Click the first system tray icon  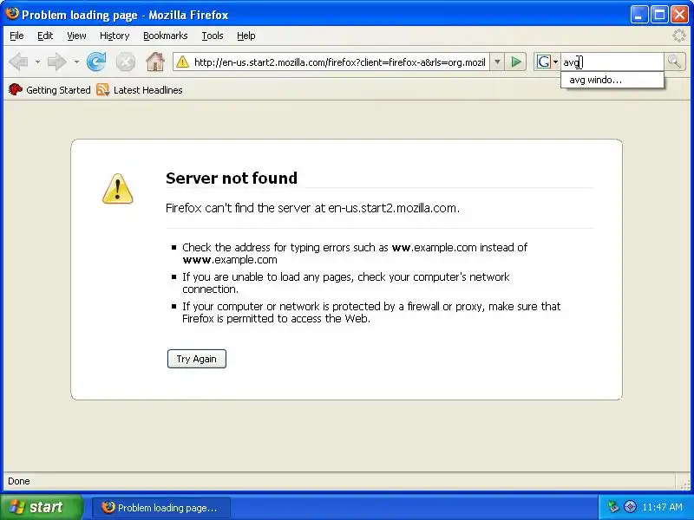point(613,507)
